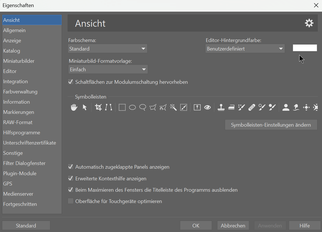The height and width of the screenshot is (232, 322).
Task: Choose the healing bandage tool icon
Action: coord(252,107)
